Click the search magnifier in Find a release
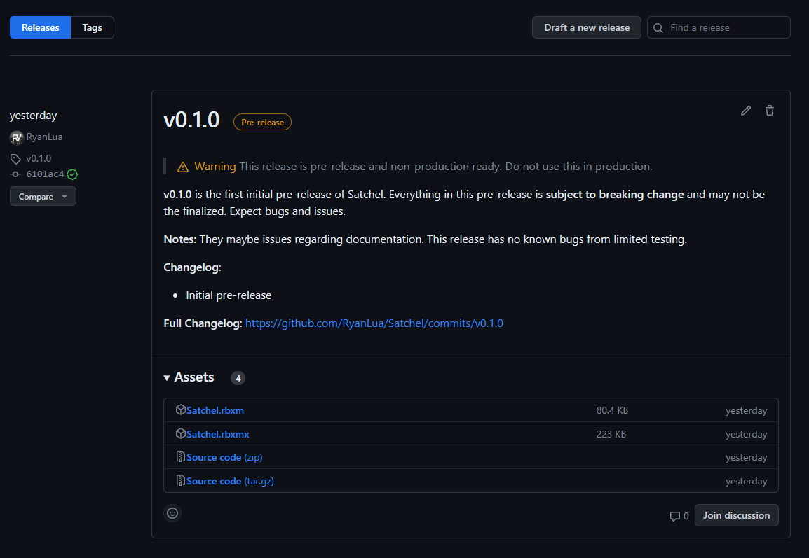 coord(658,27)
